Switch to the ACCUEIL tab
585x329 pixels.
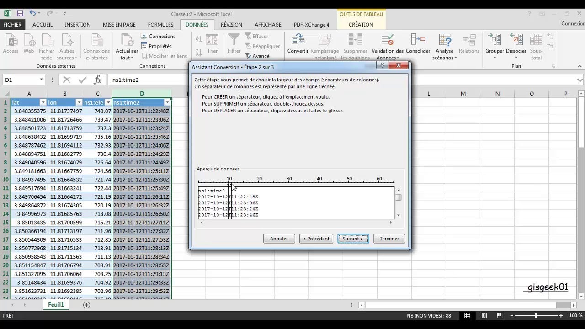pos(43,25)
